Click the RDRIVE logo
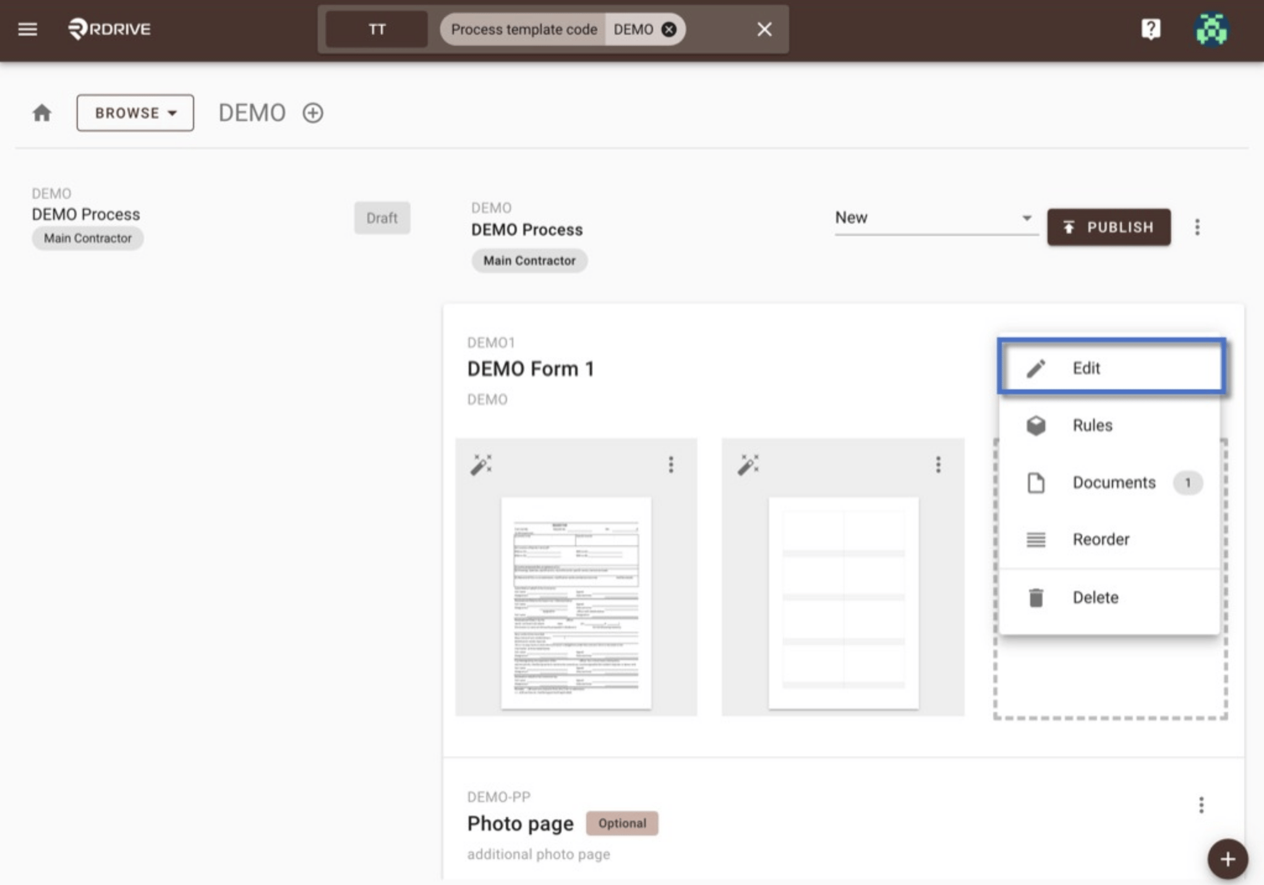The height and width of the screenshot is (885, 1264). pos(109,29)
